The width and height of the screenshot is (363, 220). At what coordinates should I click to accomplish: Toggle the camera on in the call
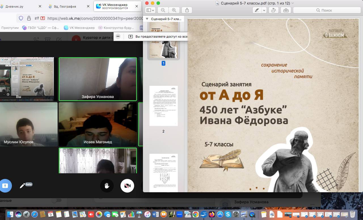[x=127, y=186]
